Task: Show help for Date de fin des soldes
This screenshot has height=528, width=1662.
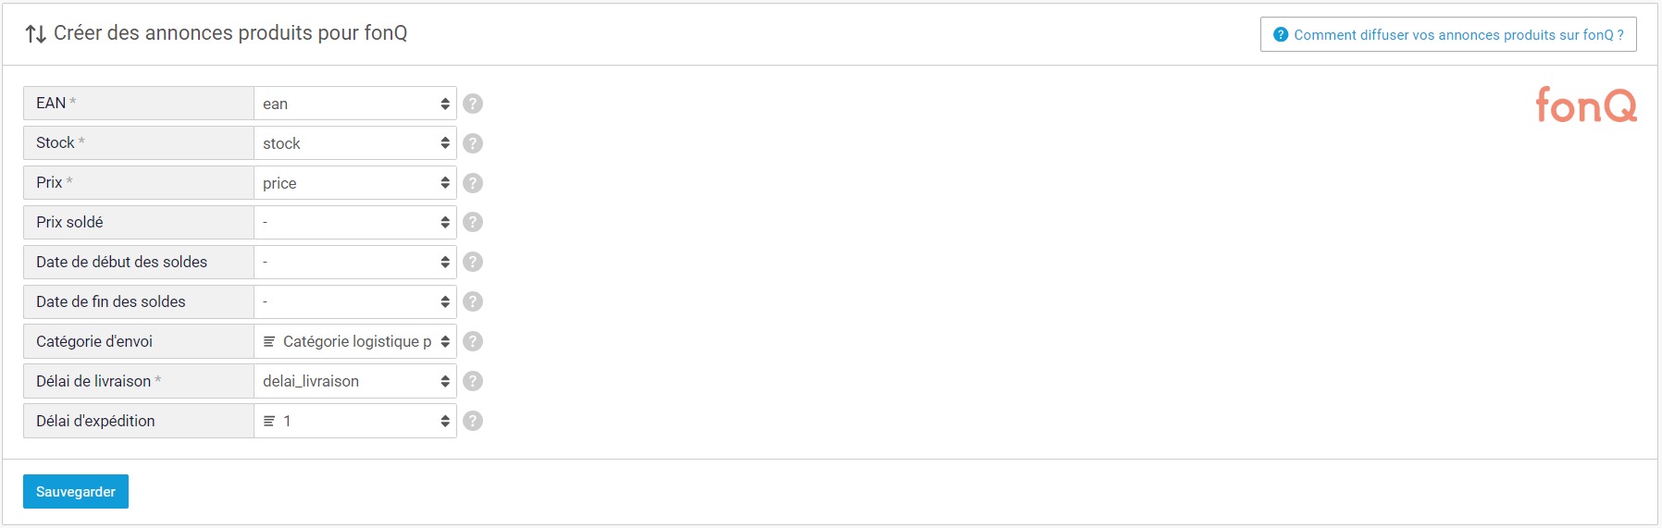Action: (x=473, y=301)
